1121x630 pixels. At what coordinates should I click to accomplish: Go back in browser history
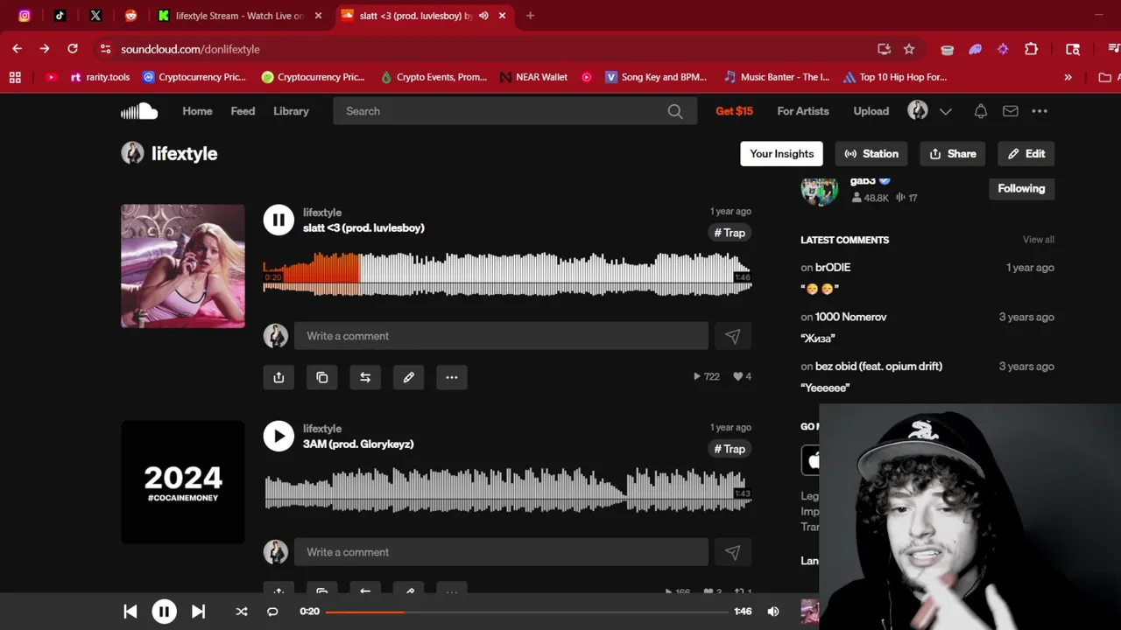[17, 49]
